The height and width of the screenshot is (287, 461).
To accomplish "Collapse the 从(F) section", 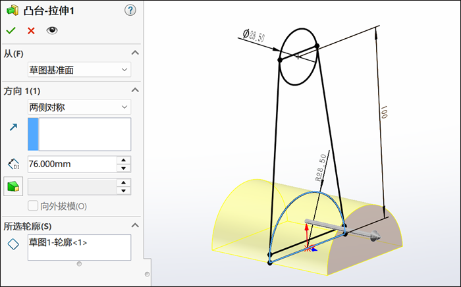I will 135,53.
